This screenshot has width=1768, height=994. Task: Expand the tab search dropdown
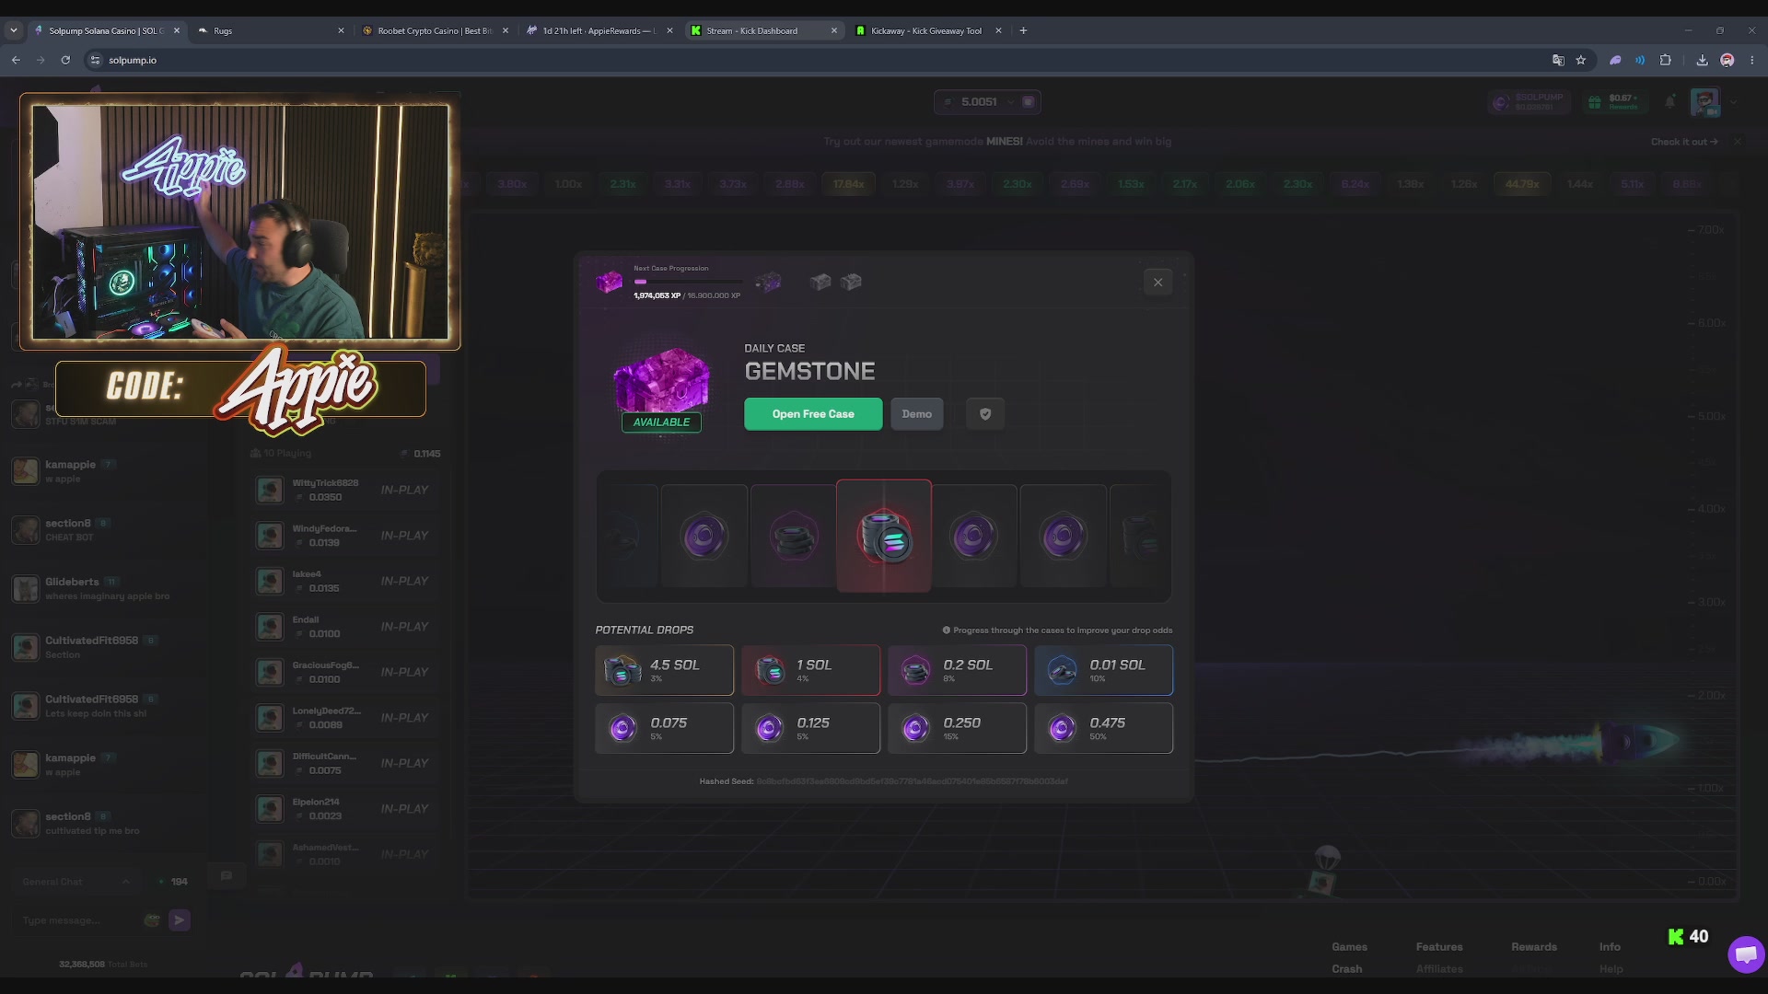[x=13, y=30]
